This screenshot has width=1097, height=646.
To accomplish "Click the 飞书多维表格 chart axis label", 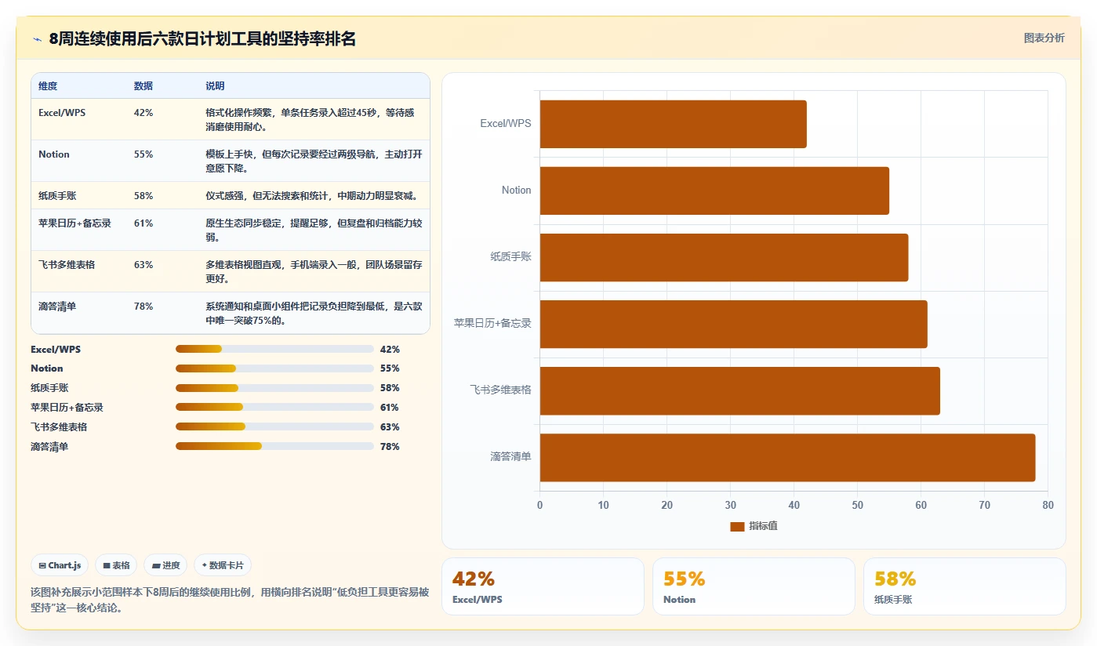I will 500,390.
